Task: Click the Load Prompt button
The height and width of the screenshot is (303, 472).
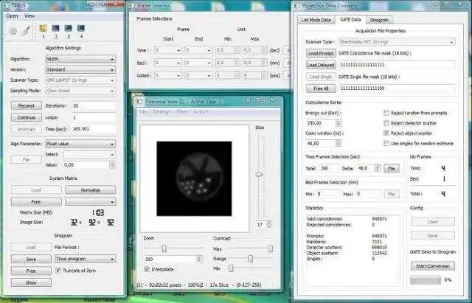Action: click(x=321, y=53)
